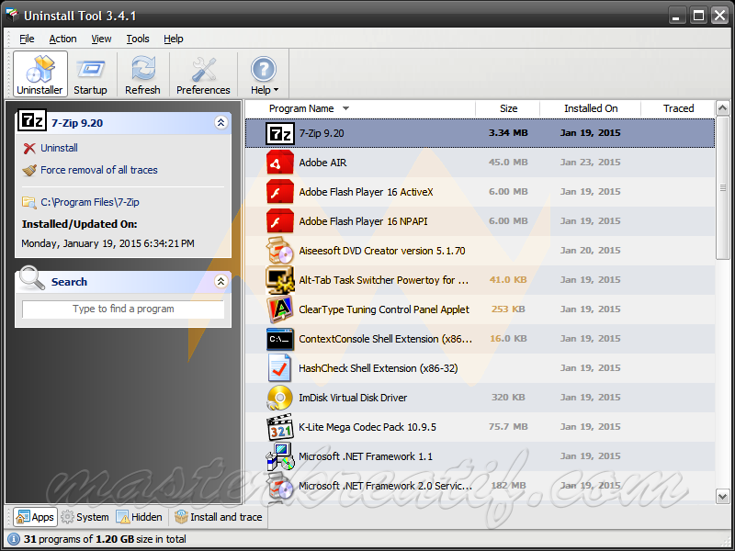Image resolution: width=735 pixels, height=551 pixels.
Task: Sort by the Traced column header
Action: point(678,108)
